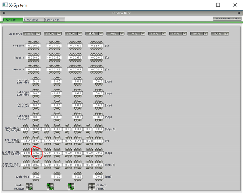Click the tire radius field showing 0.62
The width and height of the screenshot is (243, 193).
point(26,141)
